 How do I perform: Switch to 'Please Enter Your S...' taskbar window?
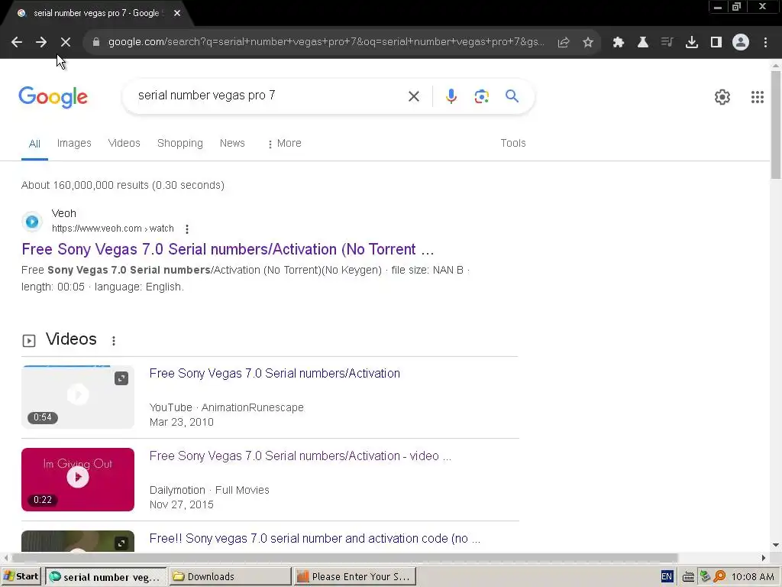(354, 576)
